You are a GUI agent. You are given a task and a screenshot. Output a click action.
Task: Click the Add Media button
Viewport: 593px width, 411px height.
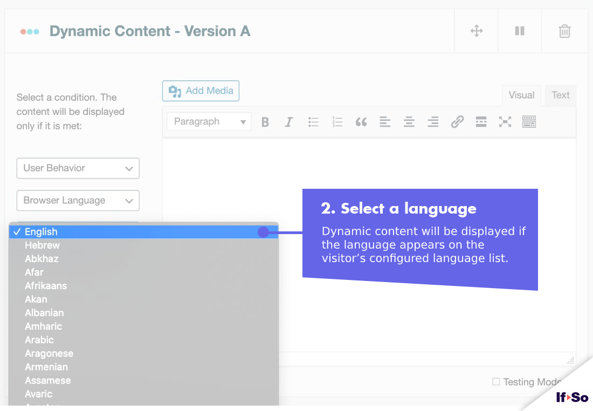[x=201, y=91]
